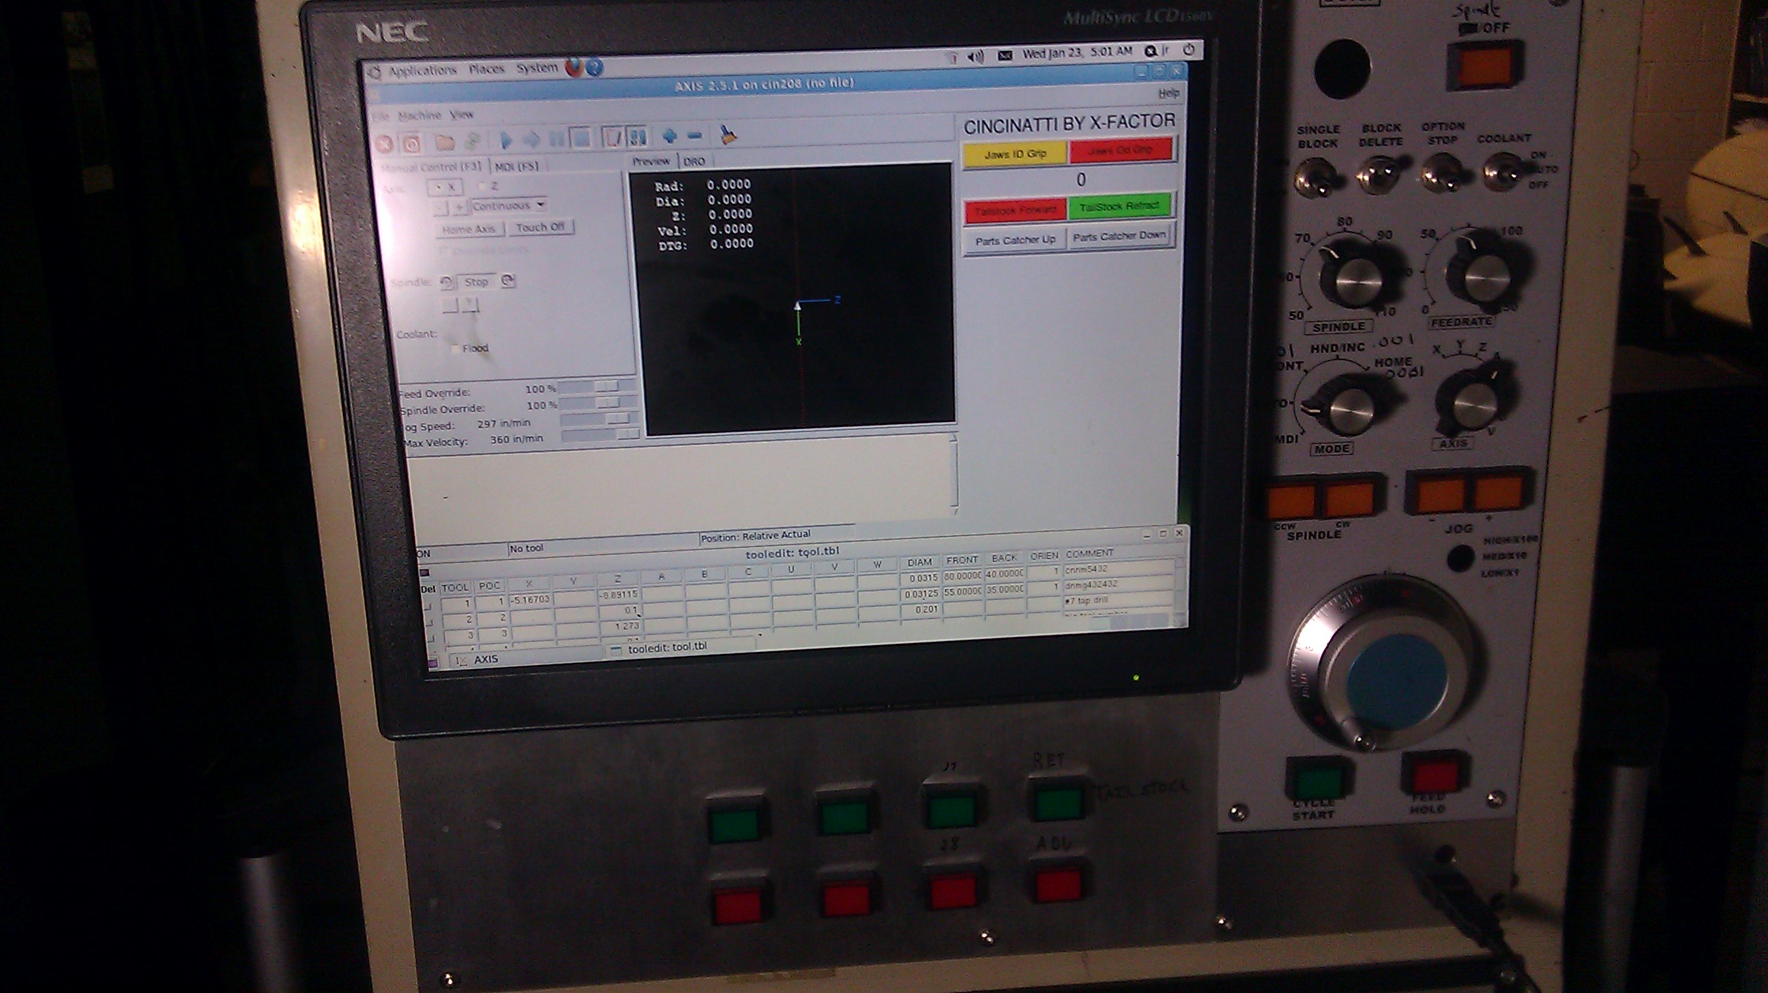This screenshot has height=993, width=1768.
Task: Adjust the Spindle Override slider
Action: (598, 403)
